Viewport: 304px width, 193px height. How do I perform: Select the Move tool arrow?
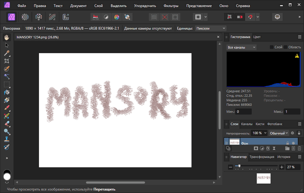(x=7, y=45)
